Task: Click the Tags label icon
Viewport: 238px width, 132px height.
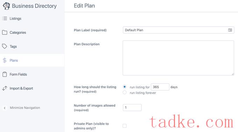Action: pos(5,46)
